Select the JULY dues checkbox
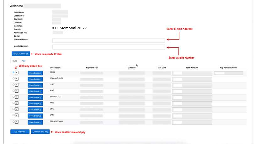255x144 pixels. point(13,85)
